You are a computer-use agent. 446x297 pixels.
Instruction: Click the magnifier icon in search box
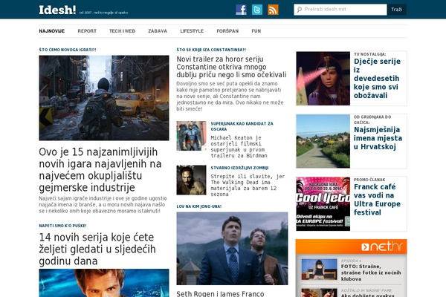(300, 10)
